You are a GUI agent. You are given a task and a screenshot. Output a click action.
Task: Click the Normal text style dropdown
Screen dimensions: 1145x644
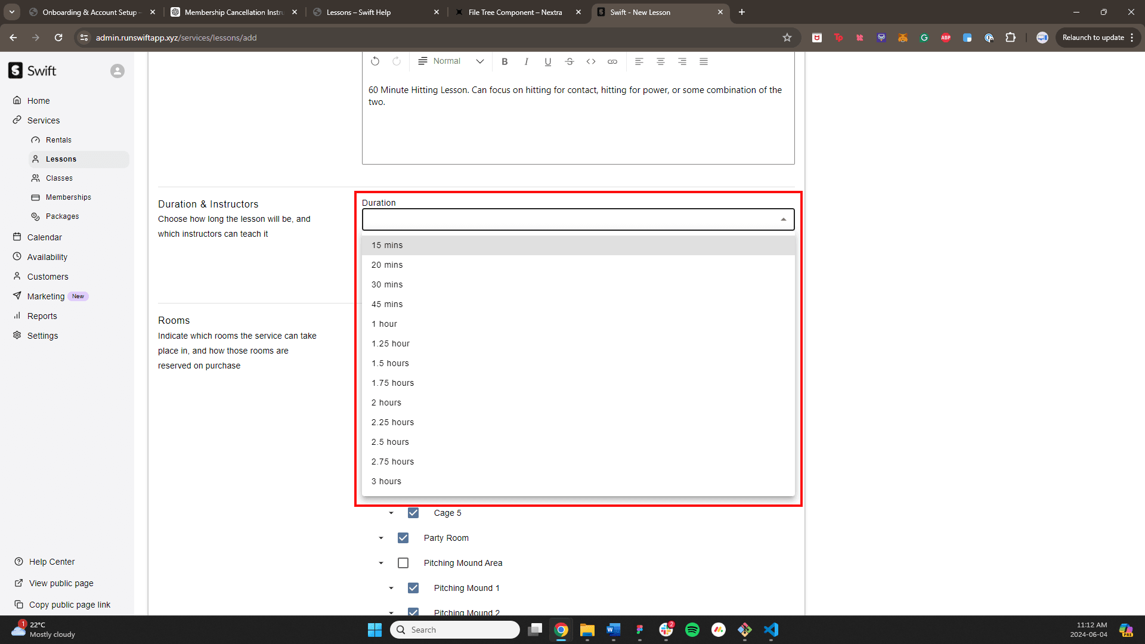[x=452, y=61]
